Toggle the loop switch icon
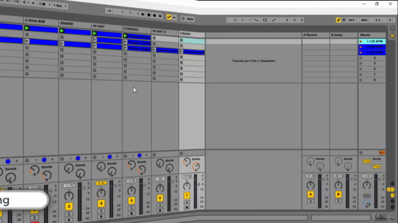 click(x=265, y=20)
